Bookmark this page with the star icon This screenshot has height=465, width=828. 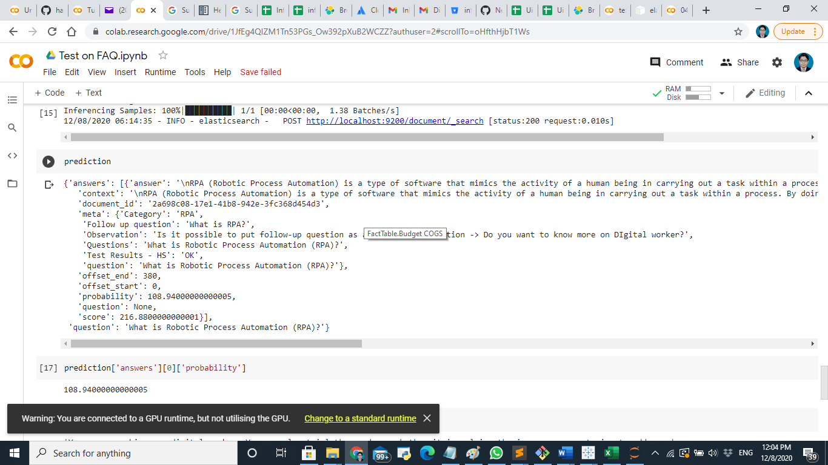(x=738, y=31)
